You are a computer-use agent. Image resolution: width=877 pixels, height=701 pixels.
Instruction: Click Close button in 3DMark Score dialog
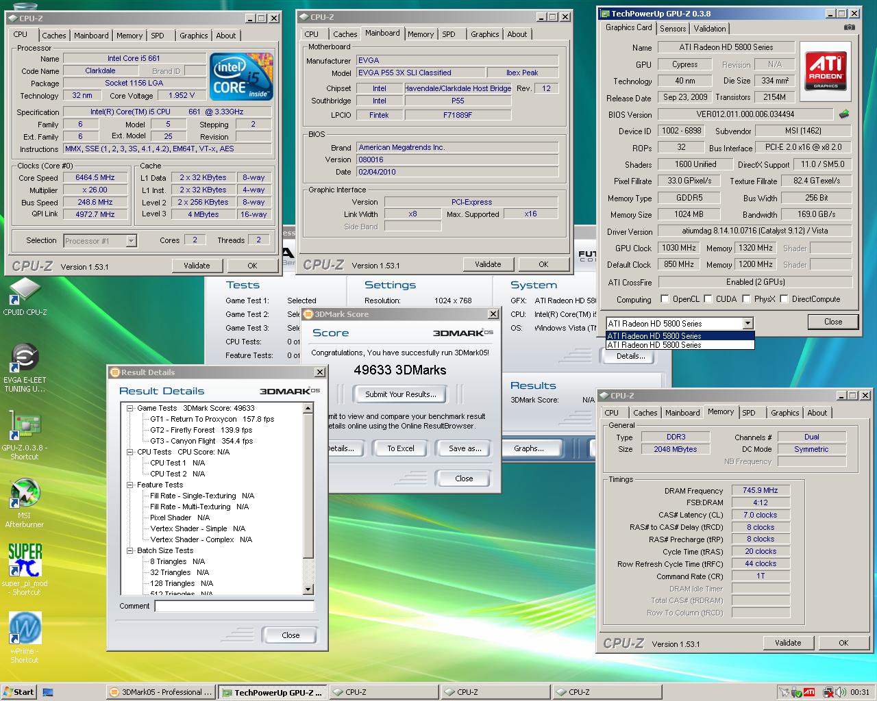464,479
